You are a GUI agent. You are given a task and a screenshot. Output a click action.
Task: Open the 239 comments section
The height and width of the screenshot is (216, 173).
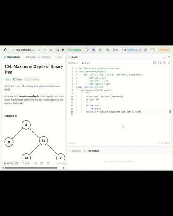coord(25,164)
